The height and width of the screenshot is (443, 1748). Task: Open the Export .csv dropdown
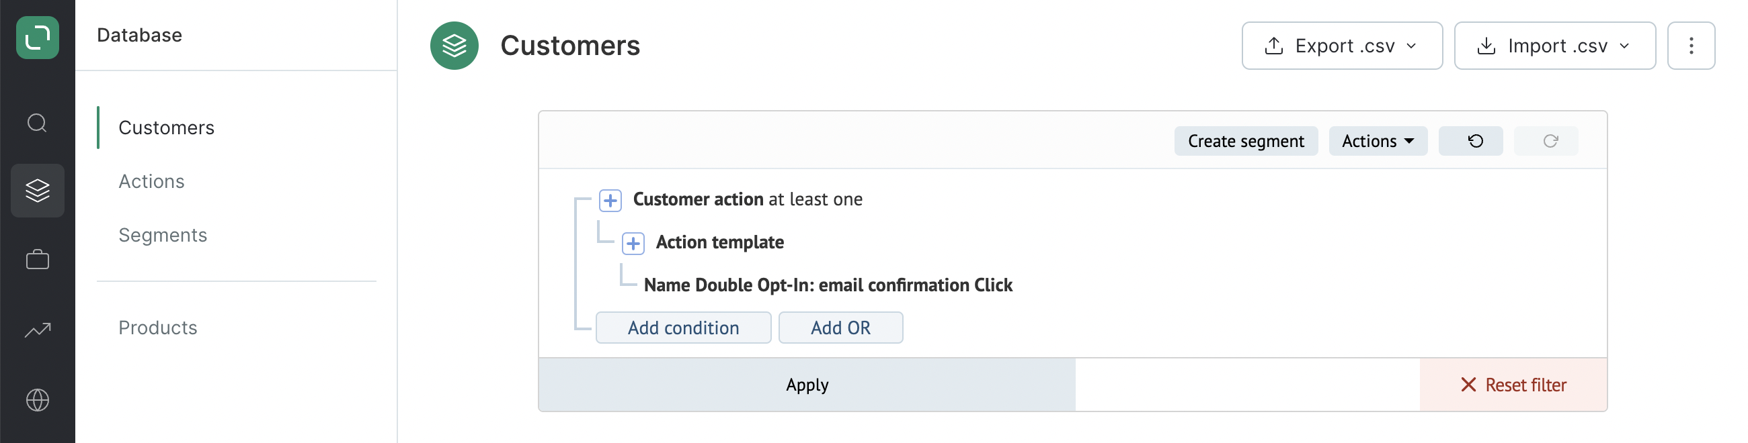click(1341, 46)
